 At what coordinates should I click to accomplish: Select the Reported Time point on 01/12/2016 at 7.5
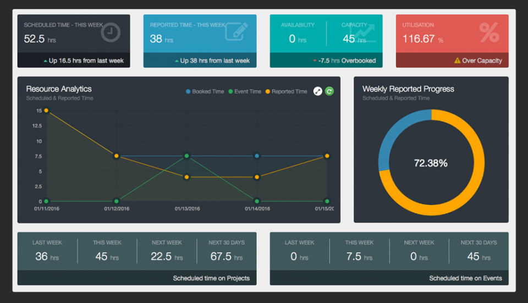[117, 156]
